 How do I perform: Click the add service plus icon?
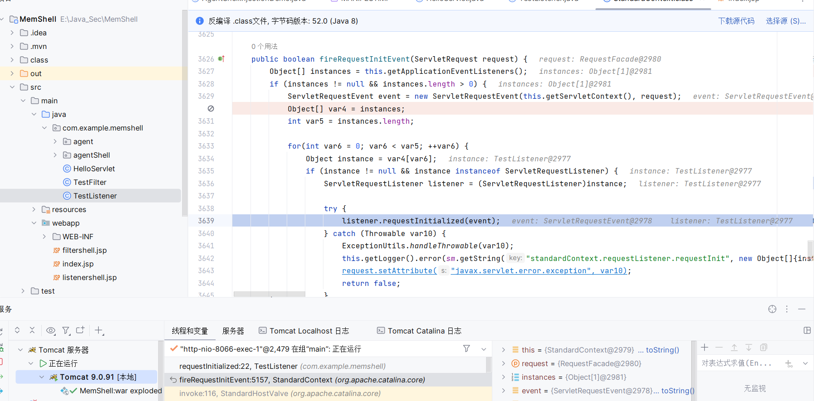coord(99,330)
